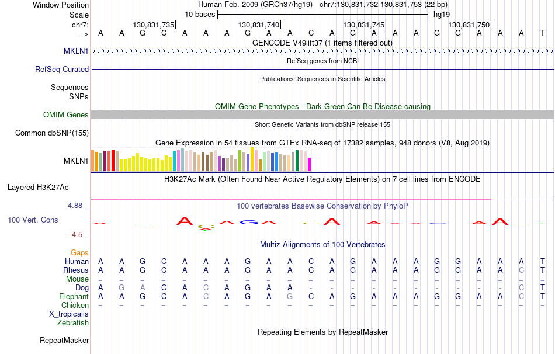Viewport: 555px width, 354px height.
Task: Open the MKLN1 gene label in GENCODE track
Action: point(76,51)
